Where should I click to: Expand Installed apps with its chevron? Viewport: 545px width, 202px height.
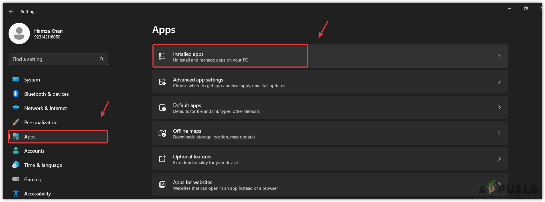[x=499, y=56]
